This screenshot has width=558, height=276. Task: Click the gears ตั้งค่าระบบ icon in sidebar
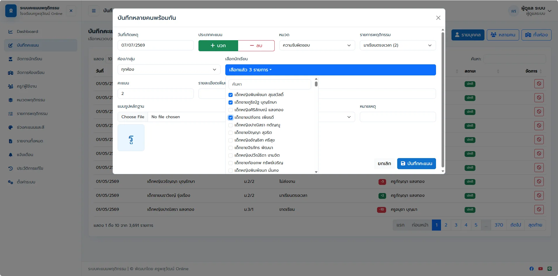pos(11,182)
